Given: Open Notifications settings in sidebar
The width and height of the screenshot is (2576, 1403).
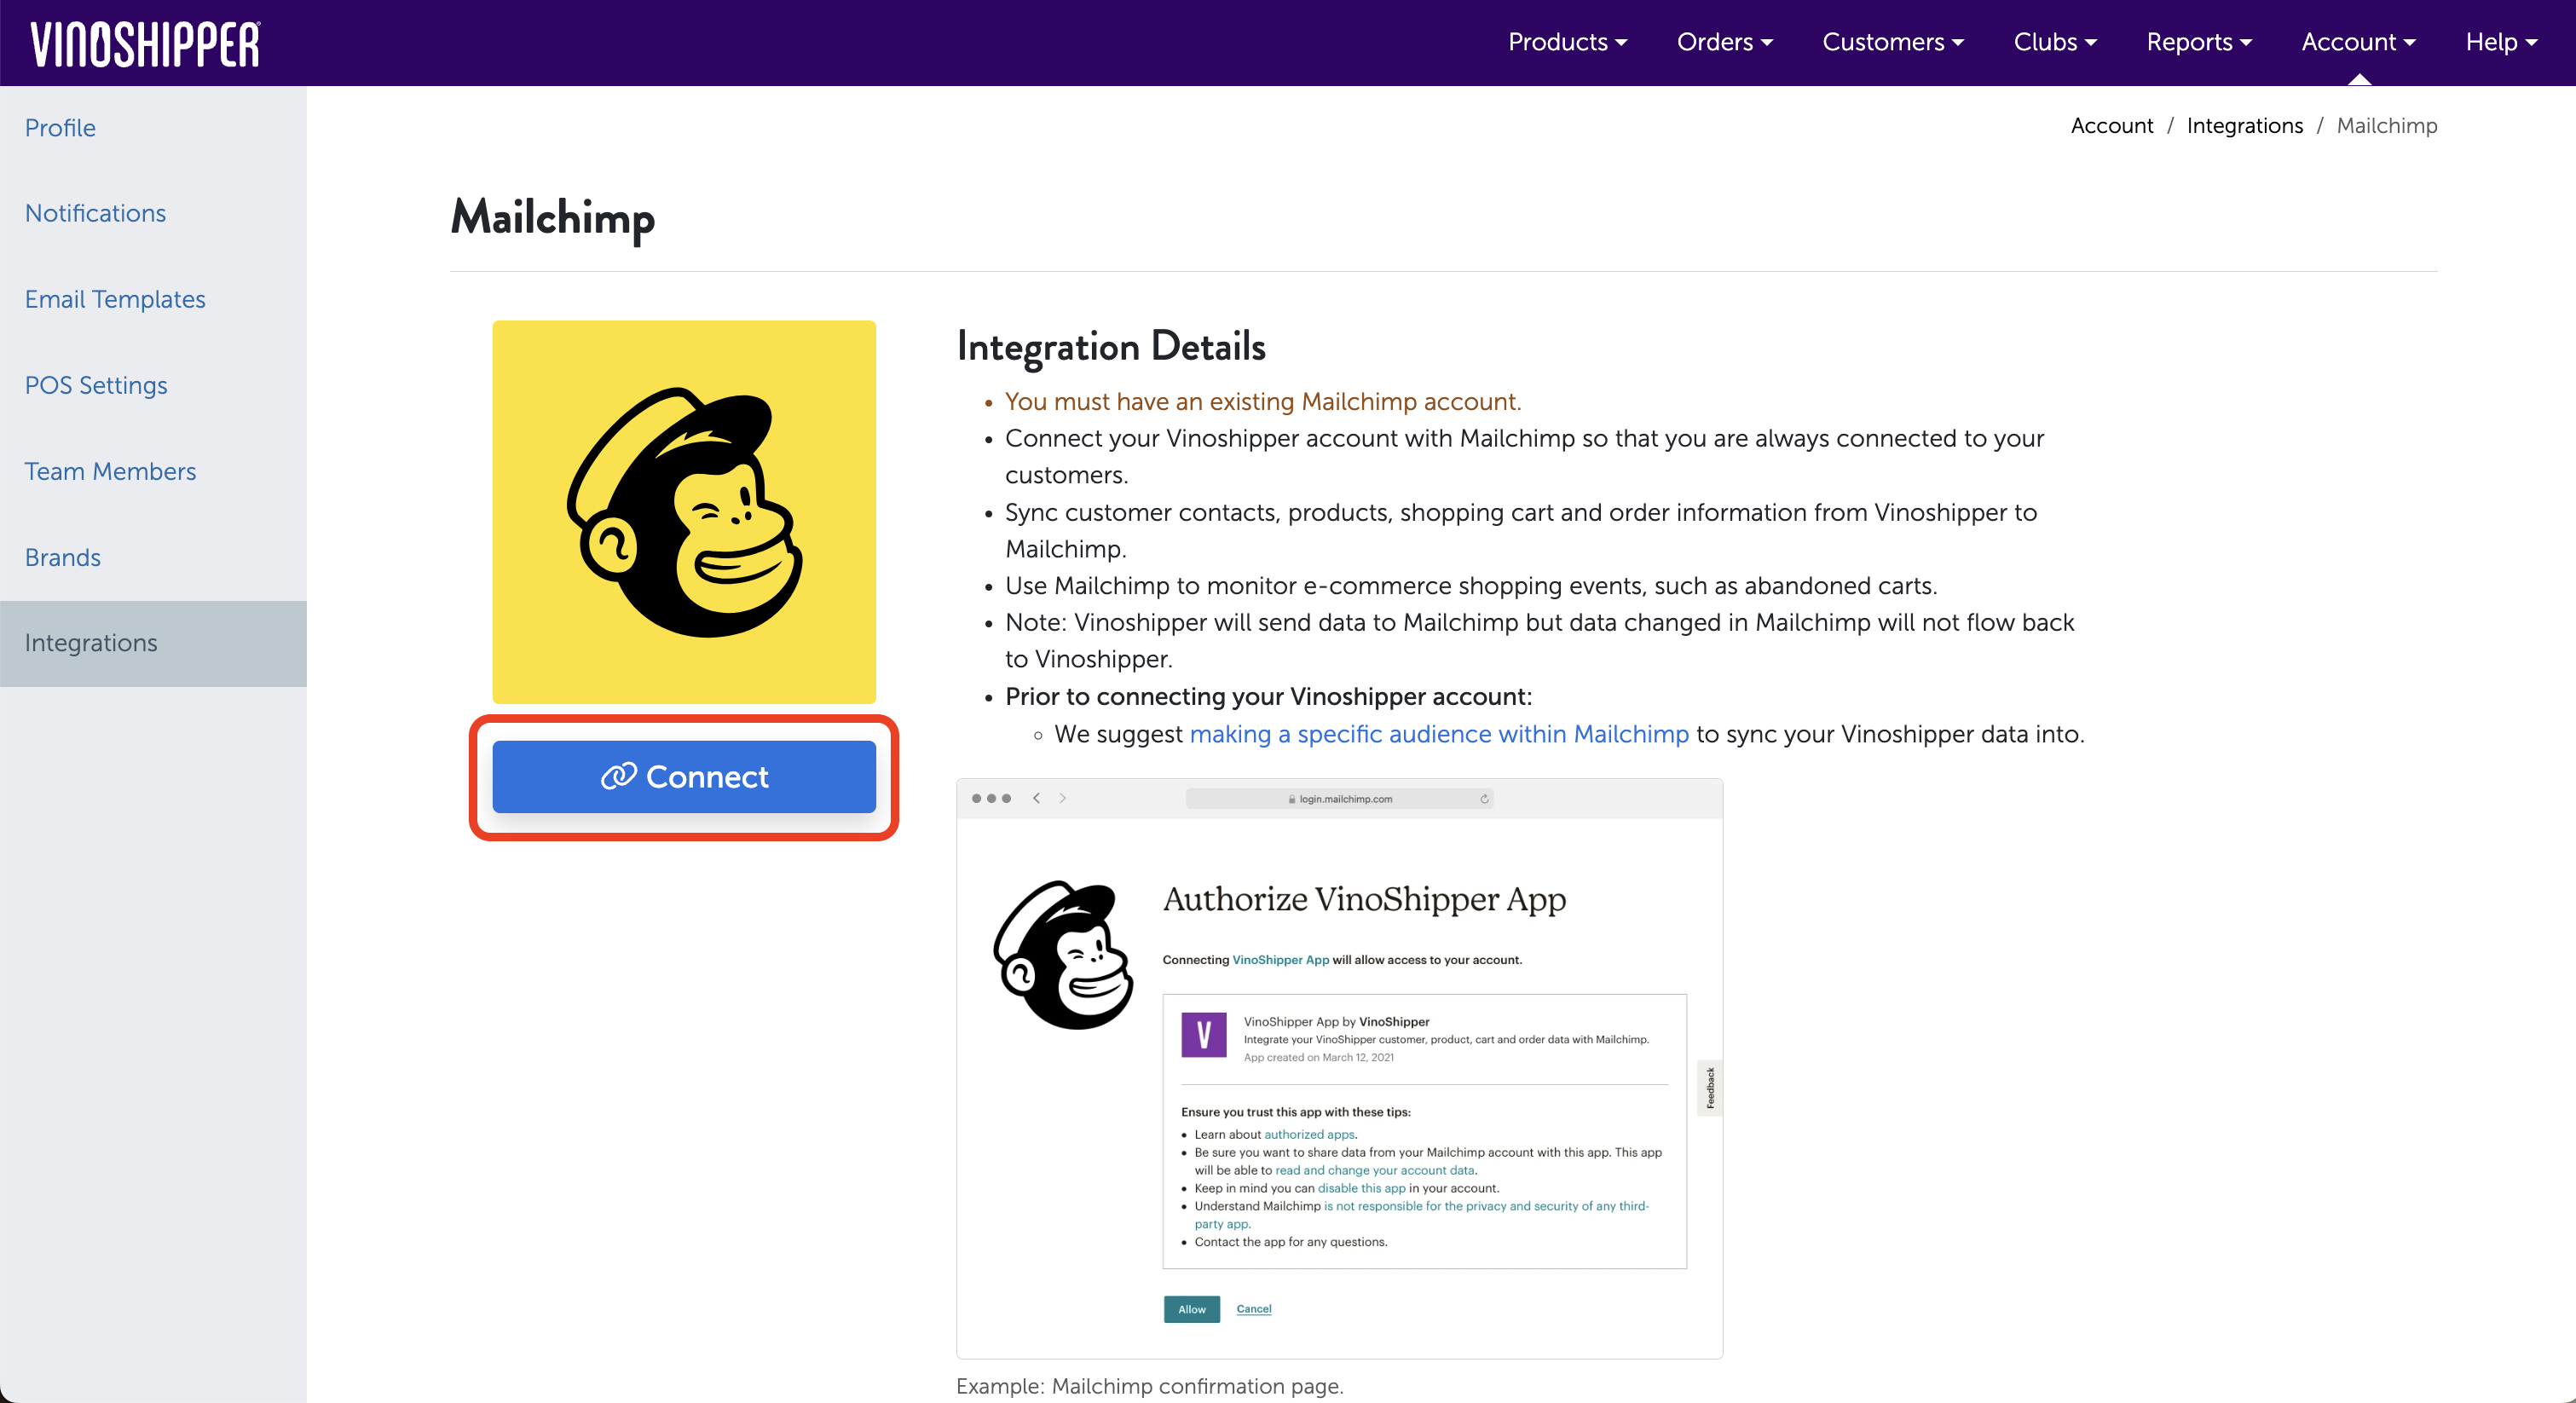Looking at the screenshot, I should 95,213.
